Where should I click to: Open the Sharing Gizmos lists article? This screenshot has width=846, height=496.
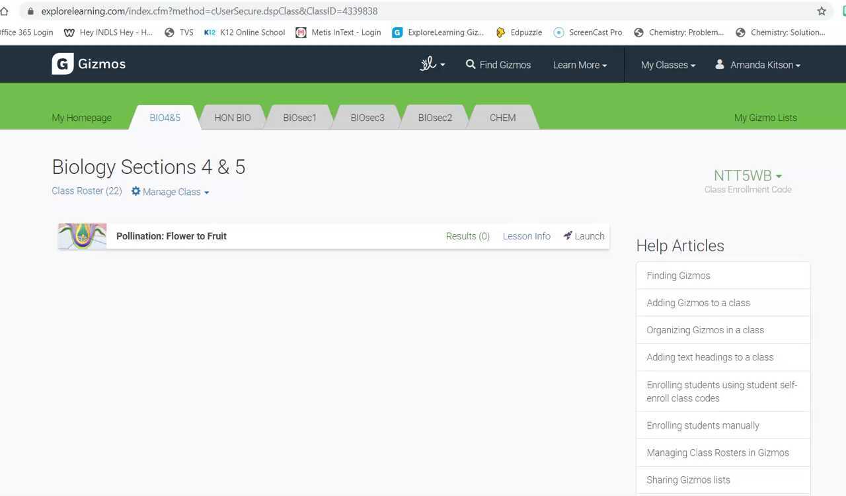pos(723,479)
